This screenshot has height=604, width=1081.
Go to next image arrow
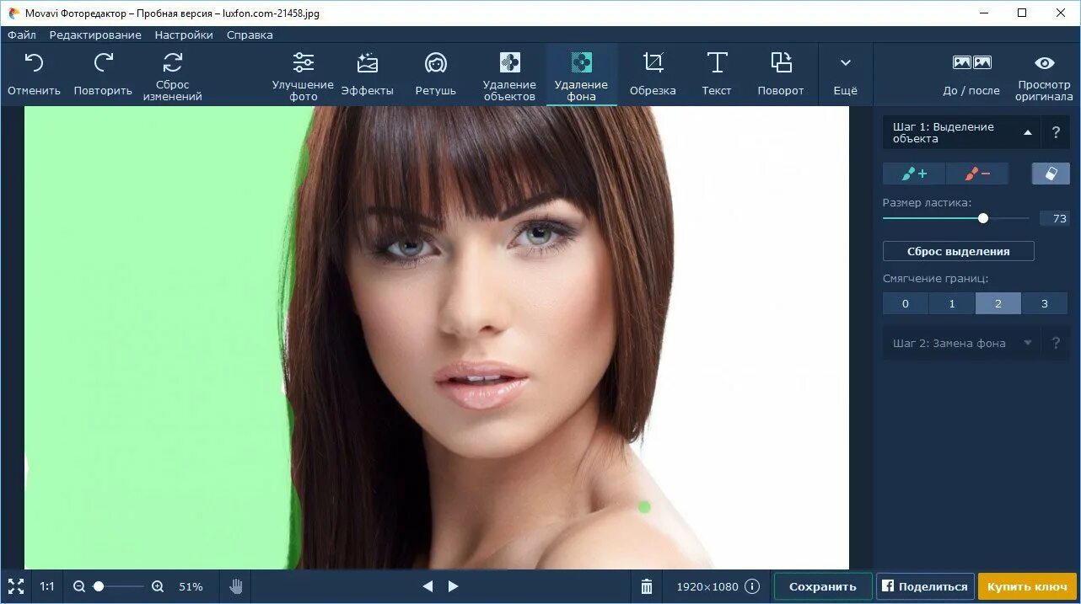point(454,586)
